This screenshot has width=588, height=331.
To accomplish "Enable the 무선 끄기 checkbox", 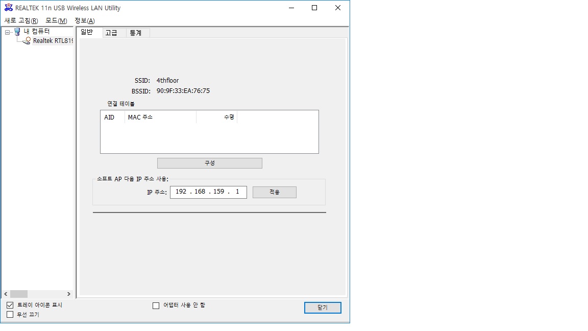I will point(10,315).
